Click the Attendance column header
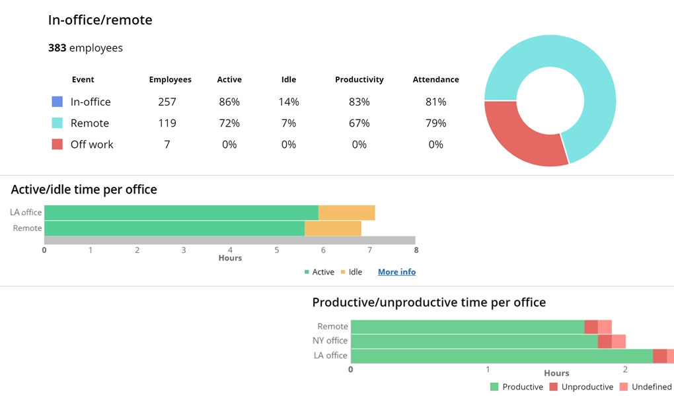This screenshot has width=674, height=396. [435, 79]
